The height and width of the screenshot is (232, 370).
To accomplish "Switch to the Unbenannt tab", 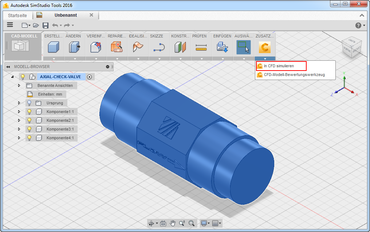I will (66, 15).
